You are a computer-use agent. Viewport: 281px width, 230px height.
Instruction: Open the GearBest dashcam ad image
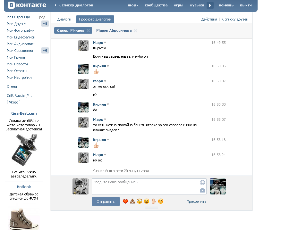coord(24,150)
